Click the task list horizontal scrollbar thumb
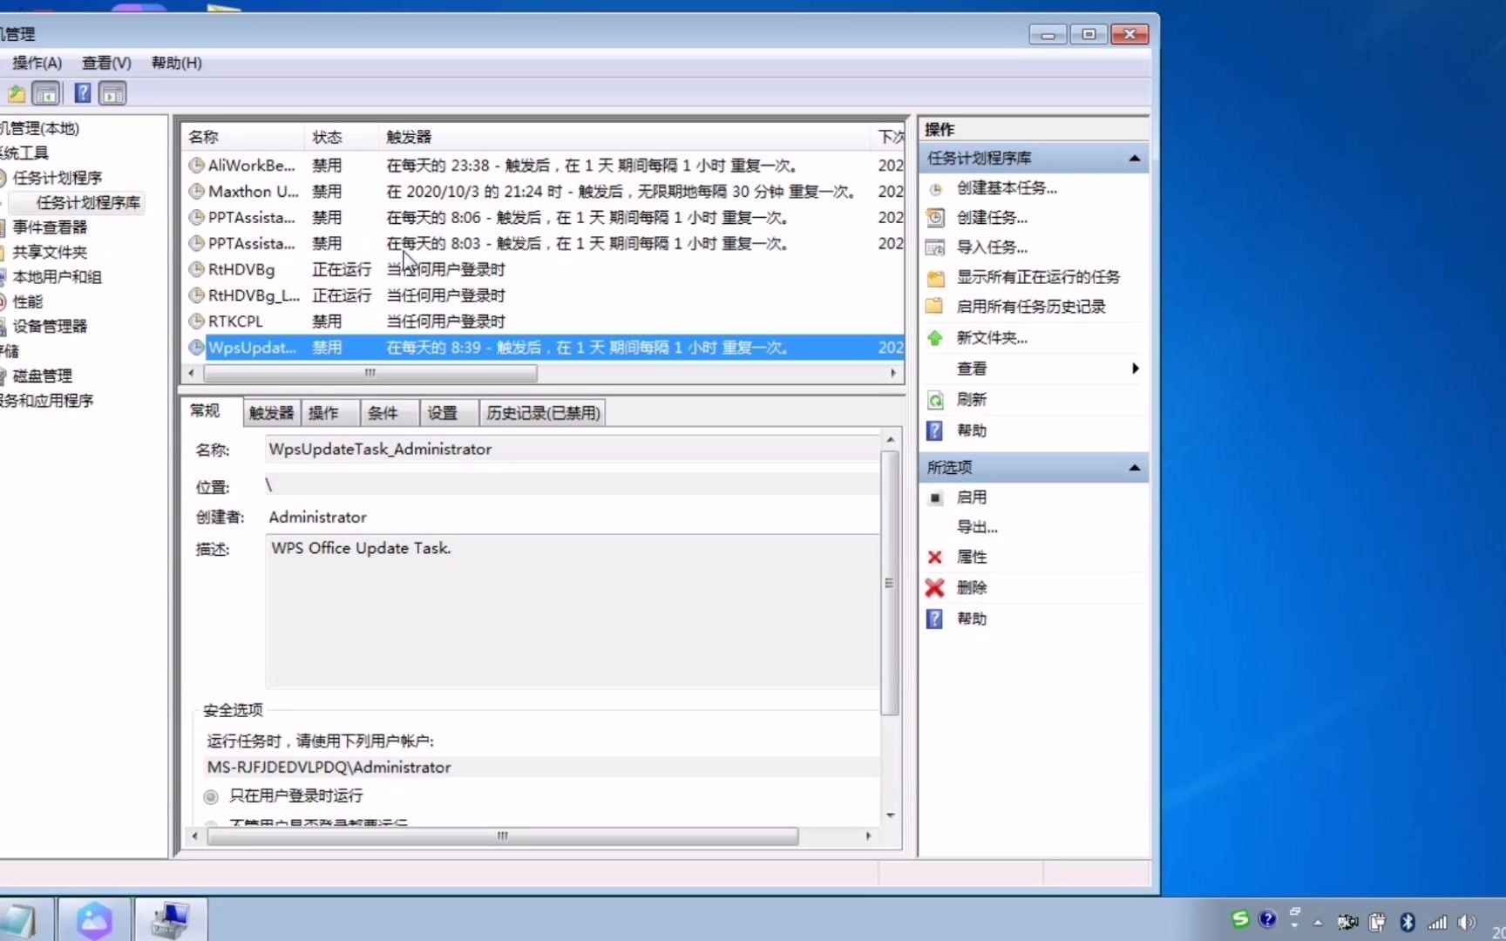This screenshot has height=941, width=1506. 370,373
